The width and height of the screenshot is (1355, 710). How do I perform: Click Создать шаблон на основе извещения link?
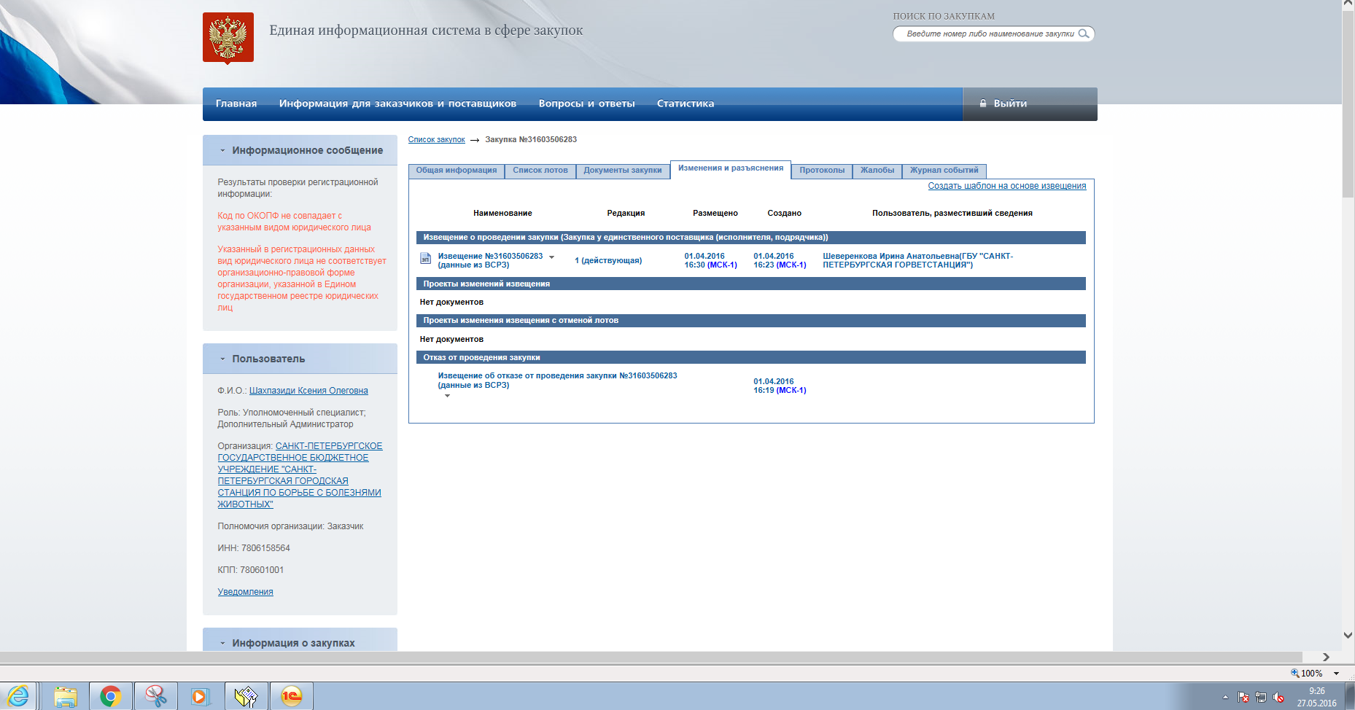pos(1007,186)
